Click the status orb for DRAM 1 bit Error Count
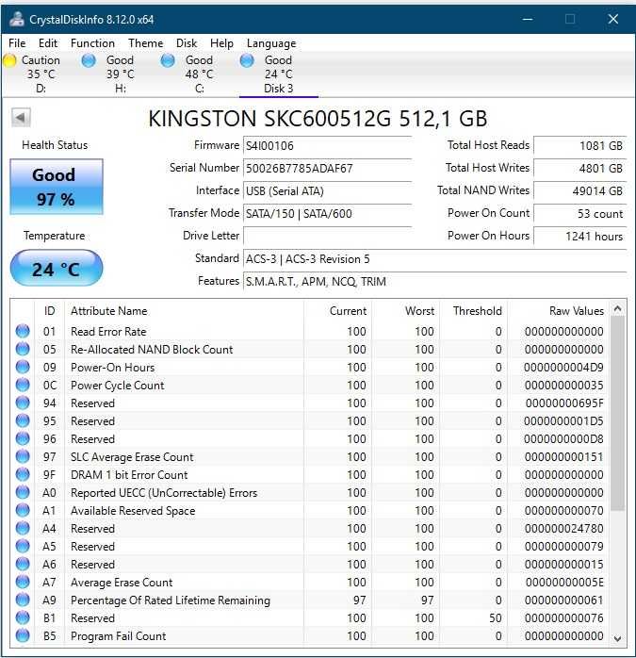636x658 pixels. (23, 474)
